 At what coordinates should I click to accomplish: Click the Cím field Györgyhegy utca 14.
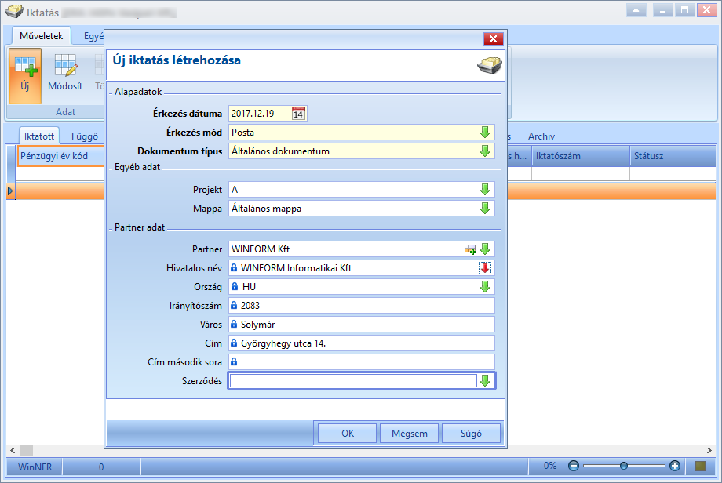click(362, 343)
